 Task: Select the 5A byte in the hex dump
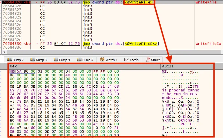pyautogui.click(x=19, y=71)
